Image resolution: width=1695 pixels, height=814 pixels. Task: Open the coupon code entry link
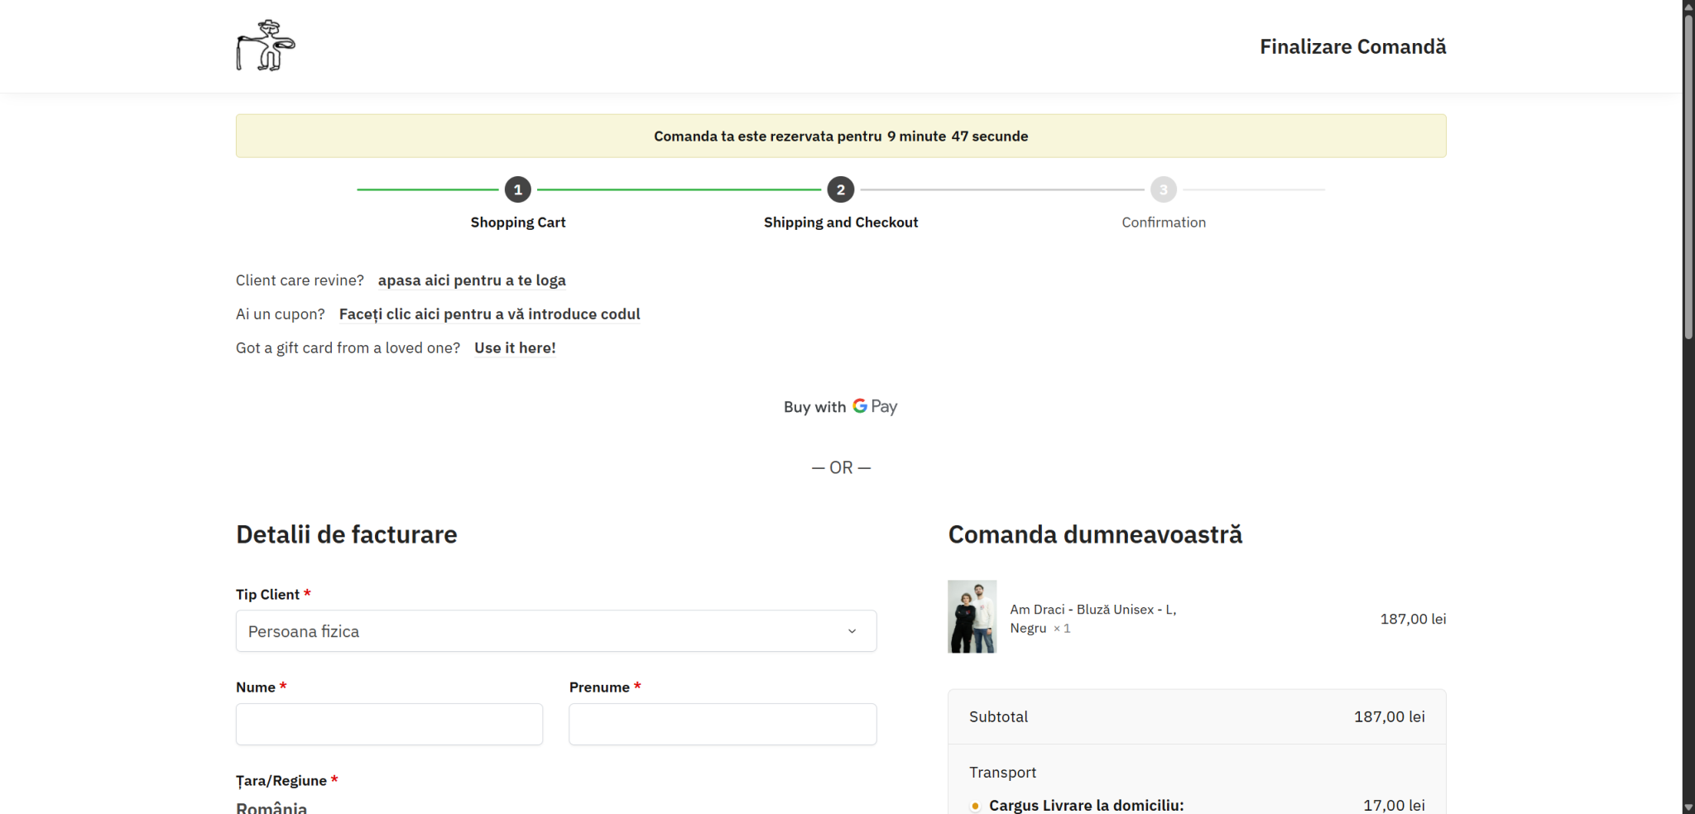[x=489, y=314]
